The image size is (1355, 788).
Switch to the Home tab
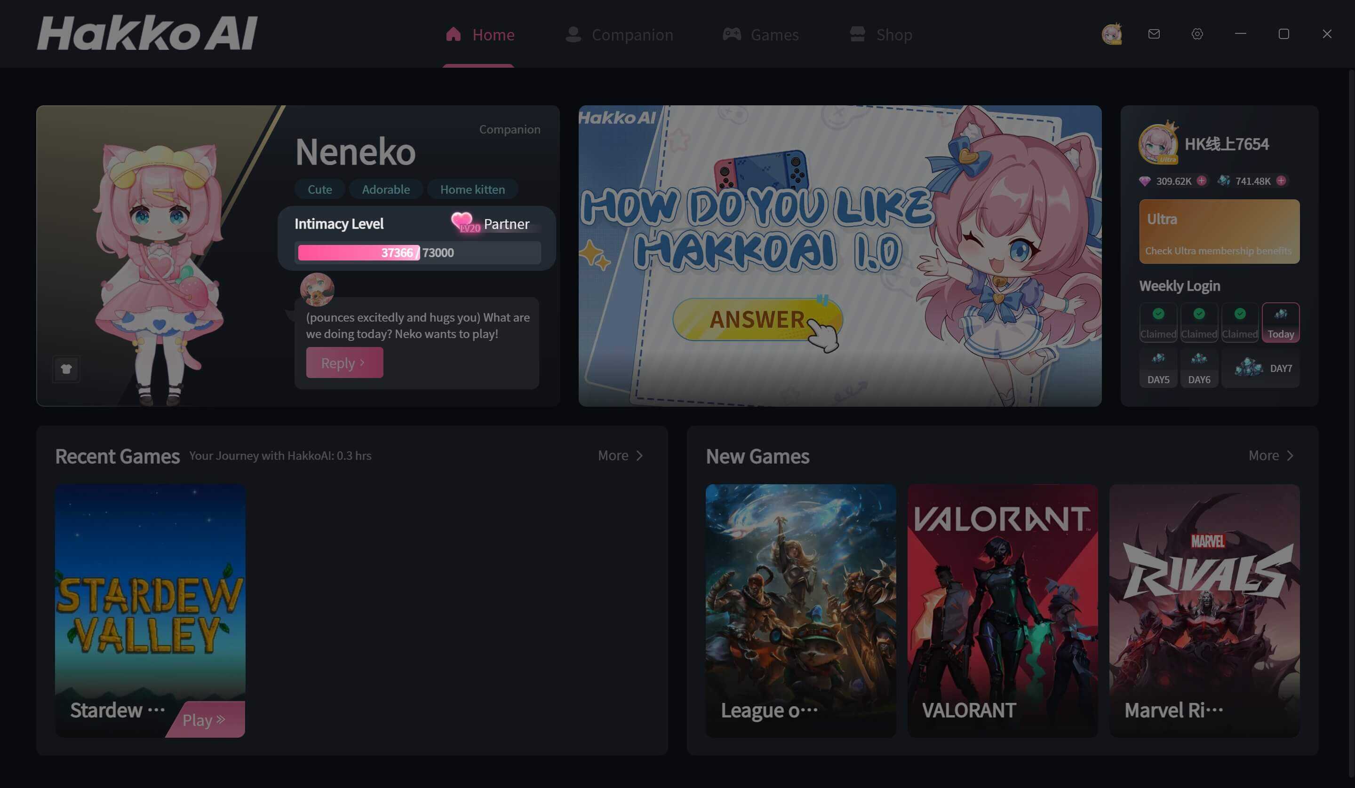click(479, 34)
